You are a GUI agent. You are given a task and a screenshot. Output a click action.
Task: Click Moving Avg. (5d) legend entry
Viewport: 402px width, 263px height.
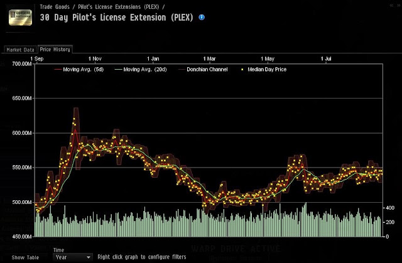tap(79, 70)
